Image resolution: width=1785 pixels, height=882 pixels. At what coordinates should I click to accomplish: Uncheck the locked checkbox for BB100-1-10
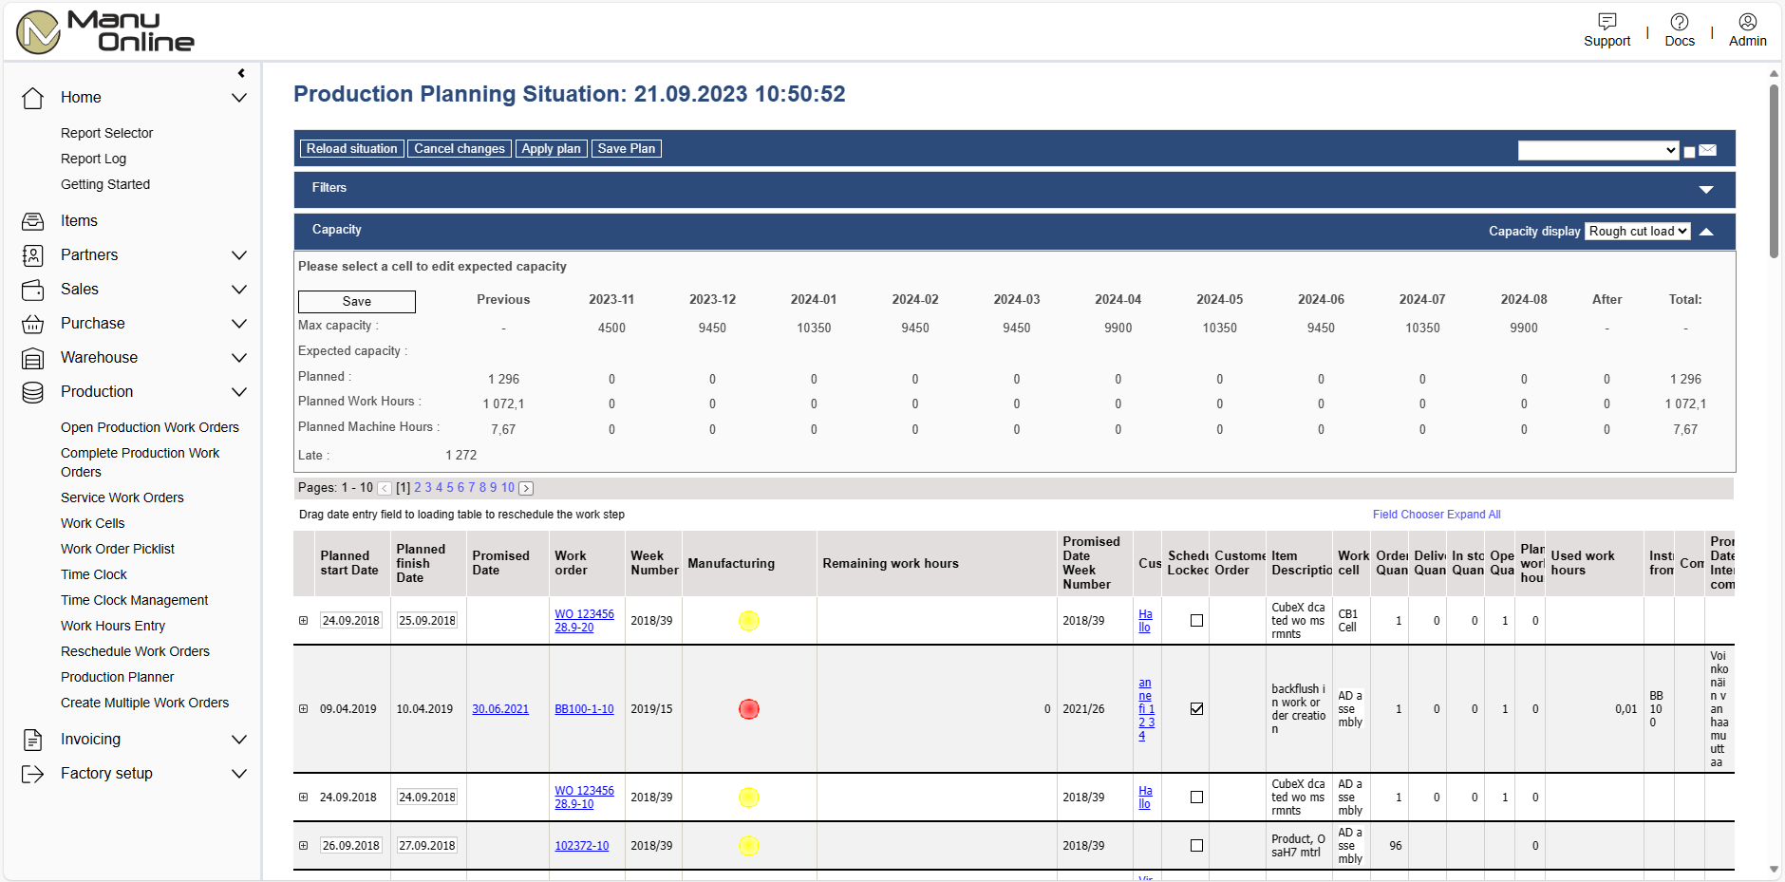tap(1196, 709)
